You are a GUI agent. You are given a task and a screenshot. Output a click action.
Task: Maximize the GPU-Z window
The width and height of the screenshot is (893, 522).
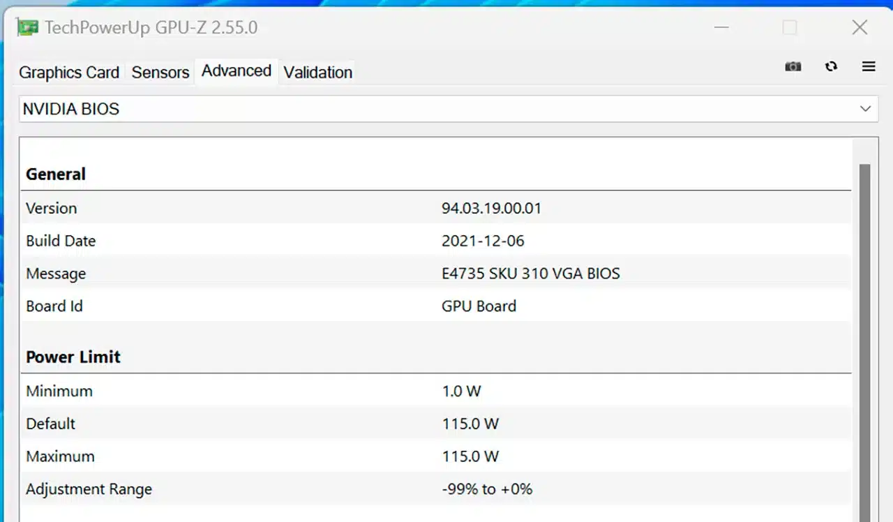[790, 28]
